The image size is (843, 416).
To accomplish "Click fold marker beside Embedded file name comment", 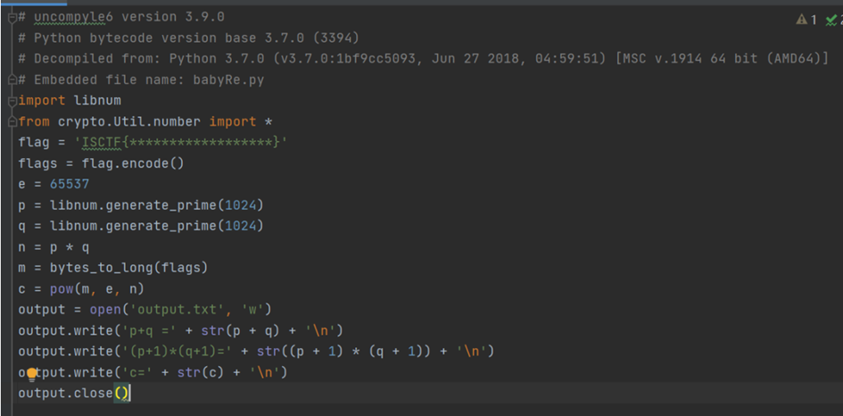I will tap(12, 80).
